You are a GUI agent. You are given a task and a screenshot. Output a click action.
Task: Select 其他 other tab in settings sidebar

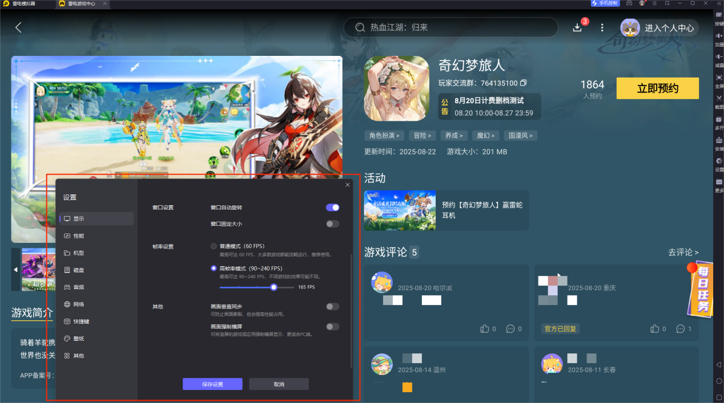point(96,356)
